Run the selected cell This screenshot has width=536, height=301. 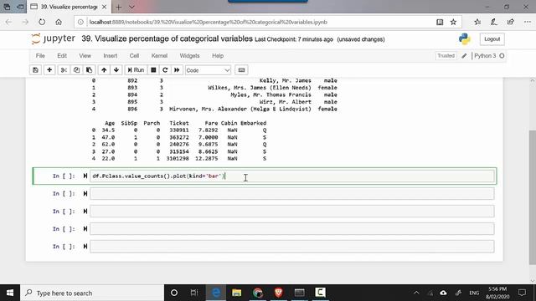[136, 70]
